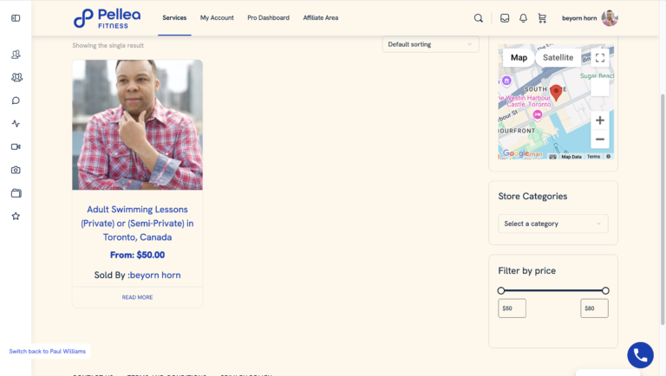Click the map keyboard shortcuts icon
The image size is (666, 376).
click(x=552, y=157)
